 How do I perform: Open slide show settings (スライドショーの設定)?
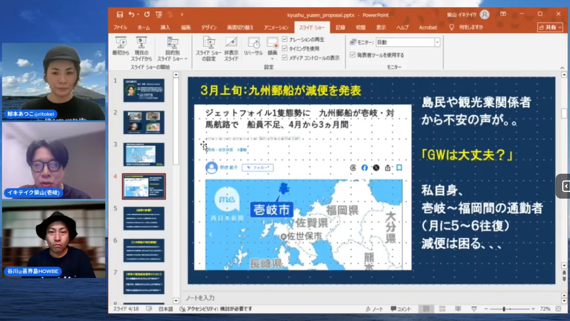[x=209, y=49]
